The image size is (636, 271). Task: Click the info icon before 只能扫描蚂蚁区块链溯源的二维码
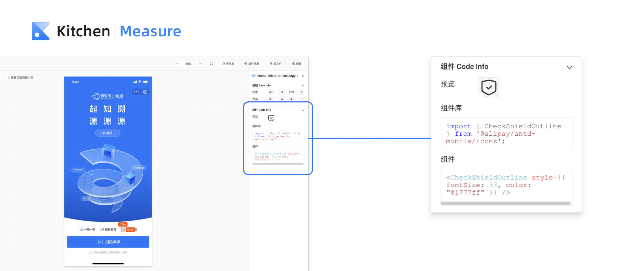pyautogui.click(x=90, y=252)
